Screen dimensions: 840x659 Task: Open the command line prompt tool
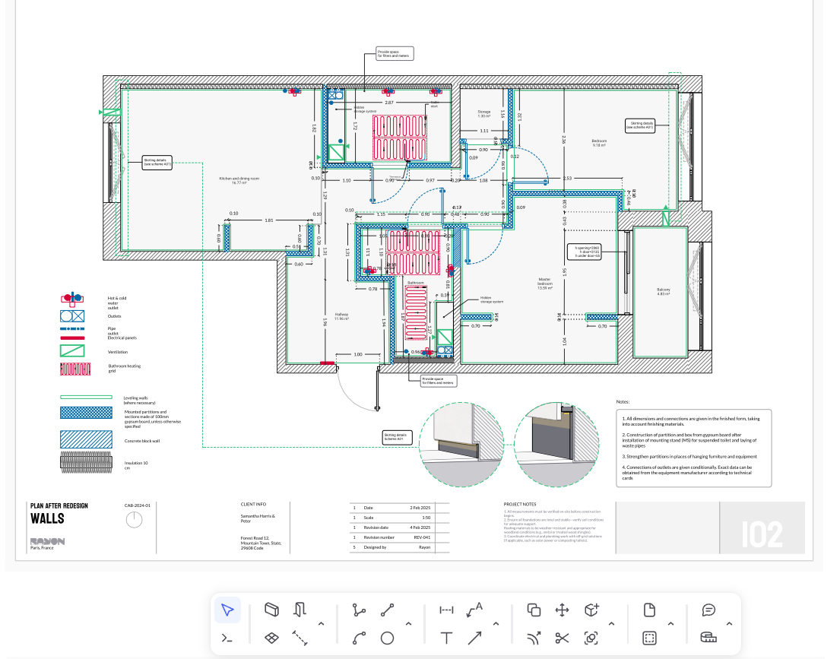pyautogui.click(x=227, y=638)
